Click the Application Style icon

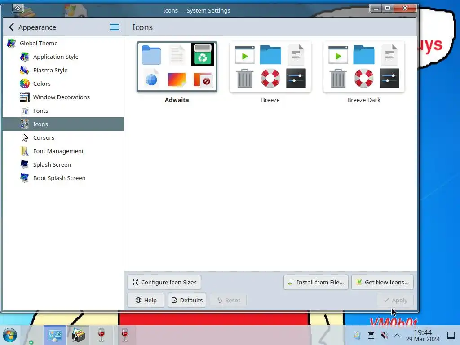coord(25,57)
